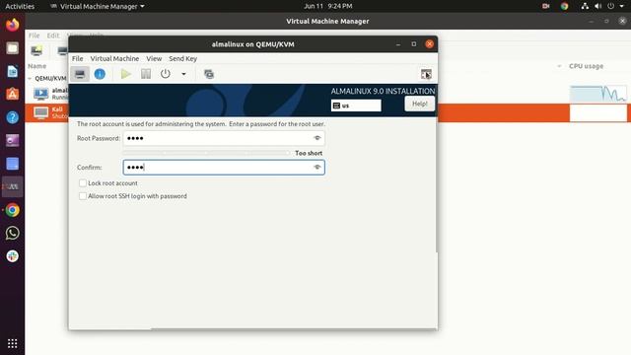Screen dimensions: 631x355
Task: Launch Google Chrome from the dock
Action: [13, 210]
